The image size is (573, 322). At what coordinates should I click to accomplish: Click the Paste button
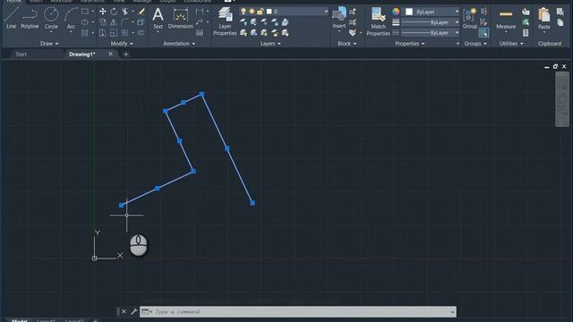(544, 18)
